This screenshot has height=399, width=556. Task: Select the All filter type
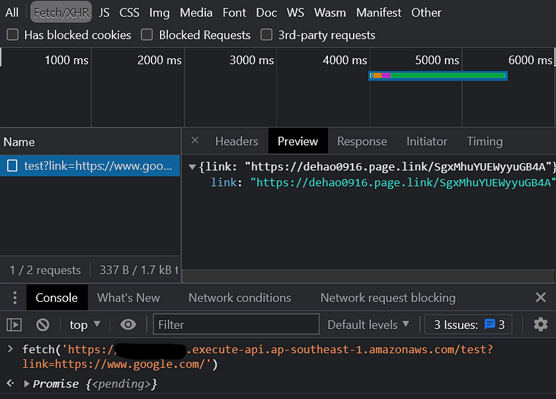pos(12,12)
